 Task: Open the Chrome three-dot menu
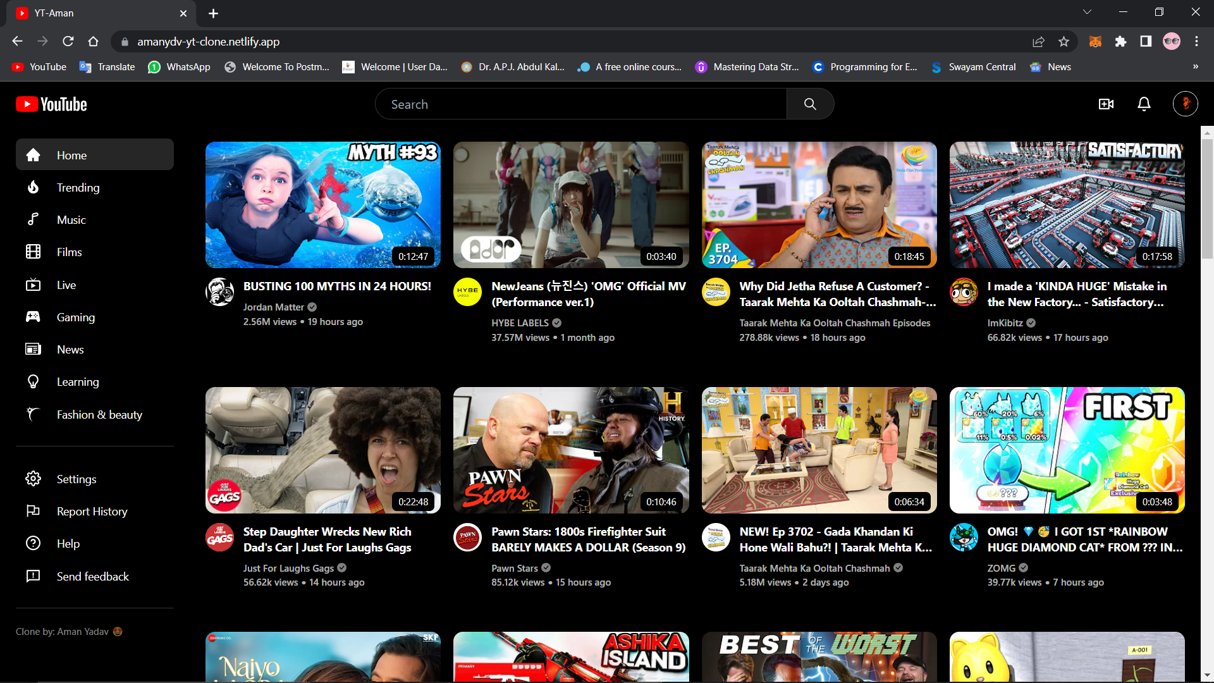click(1196, 42)
